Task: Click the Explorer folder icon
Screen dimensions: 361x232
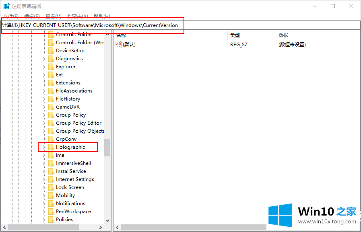Action: pos(51,67)
